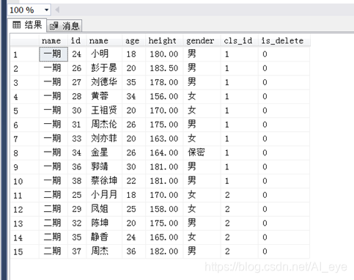Click the name cell 周杰伦
The height and width of the screenshot is (280, 354).
(x=104, y=125)
